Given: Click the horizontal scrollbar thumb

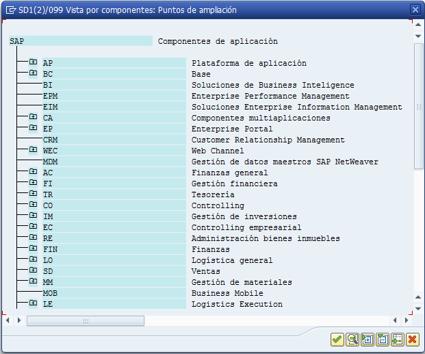Looking at the screenshot, I should [86, 321].
